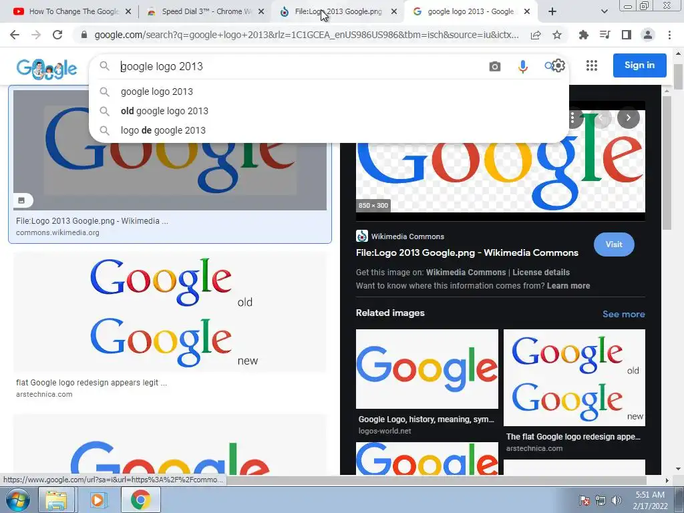Open Windows Explorer from the taskbar

56,500
